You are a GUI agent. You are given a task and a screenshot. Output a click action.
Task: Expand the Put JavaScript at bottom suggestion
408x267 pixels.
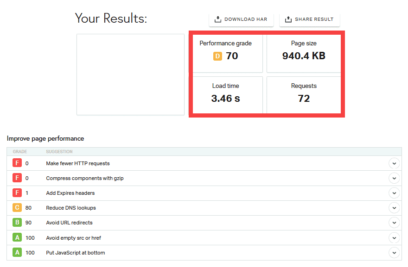(394, 253)
